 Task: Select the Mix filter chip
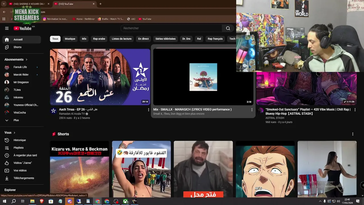pyautogui.click(x=84, y=39)
